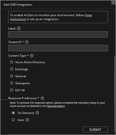Choose the Auto response preference radio
Screen dimensions: 116x135
pyautogui.click(x=13, y=120)
